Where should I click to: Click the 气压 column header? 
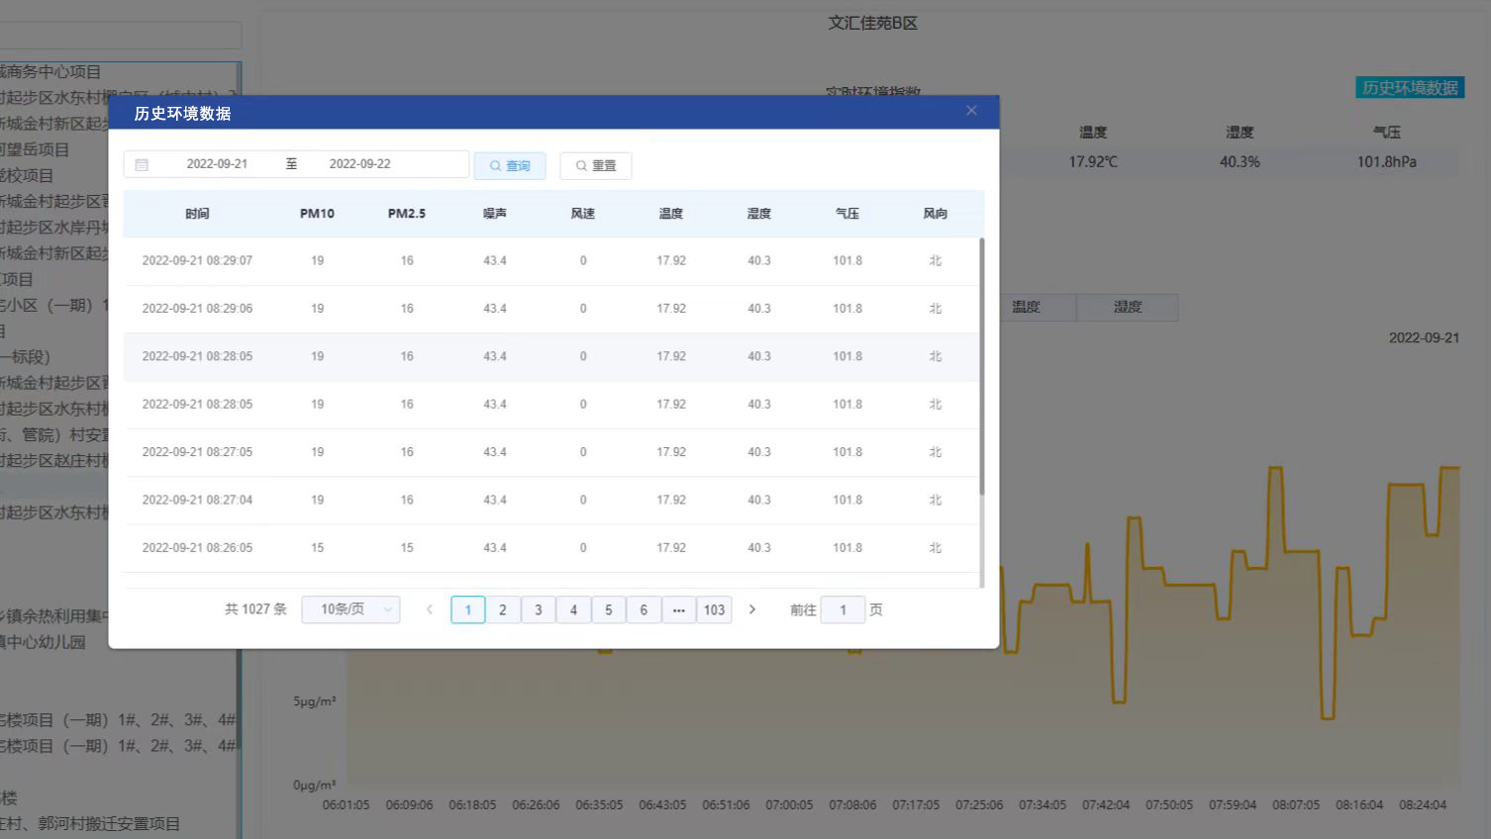(x=847, y=214)
